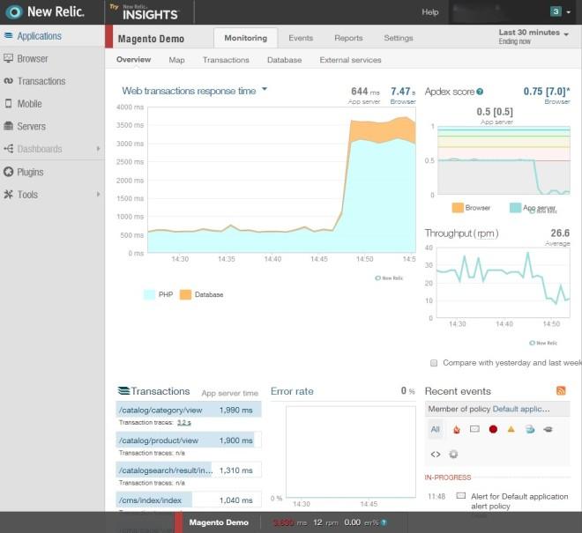This screenshot has width=582, height=533.
Task: Toggle App server legend swatch in Apdex
Action: point(515,208)
